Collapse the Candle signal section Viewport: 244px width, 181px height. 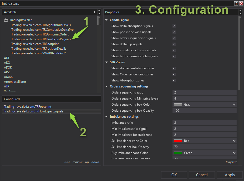pos(106,20)
